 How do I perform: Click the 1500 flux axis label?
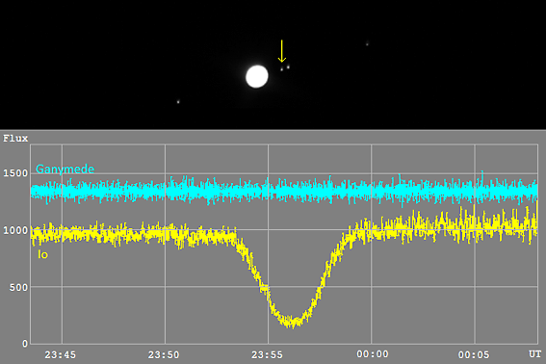point(15,173)
